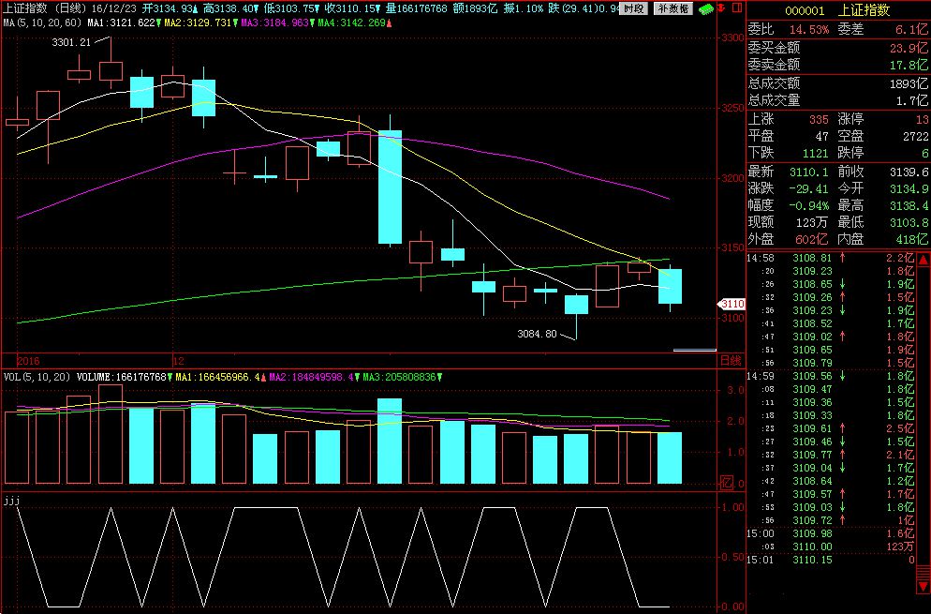The height and width of the screenshot is (614, 931).
Task: Expand VOL(5,10,20) indicator settings
Action: point(37,377)
